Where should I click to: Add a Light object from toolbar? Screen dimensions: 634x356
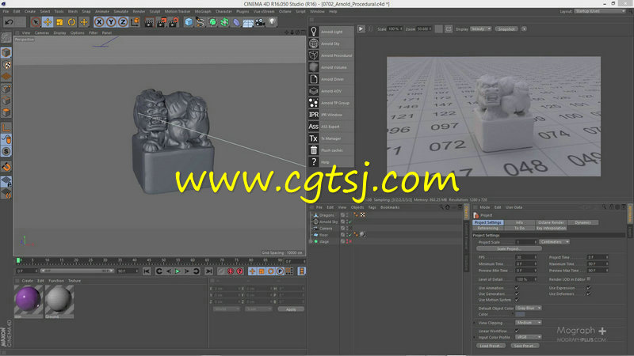(272, 22)
